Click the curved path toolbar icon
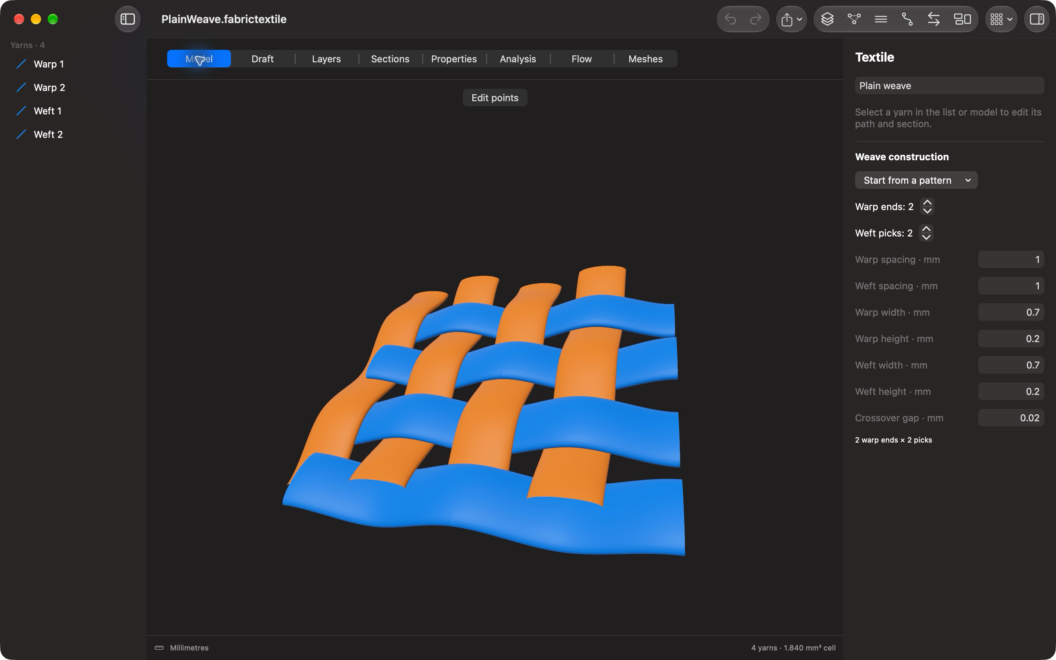The height and width of the screenshot is (660, 1056). click(907, 19)
